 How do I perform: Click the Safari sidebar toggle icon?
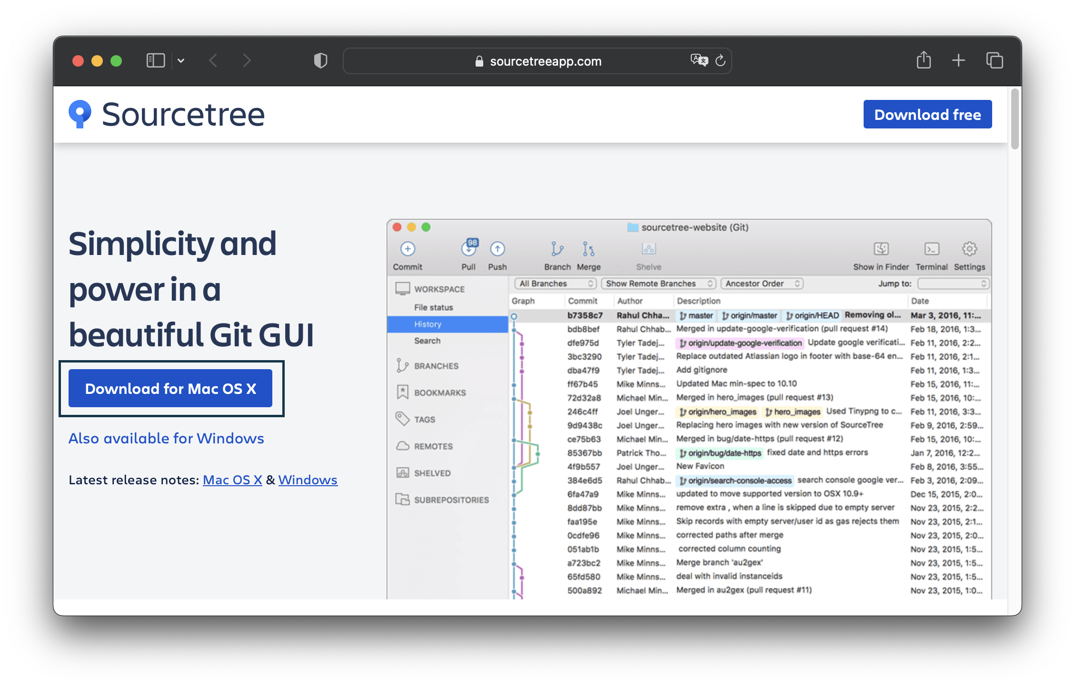click(x=155, y=61)
